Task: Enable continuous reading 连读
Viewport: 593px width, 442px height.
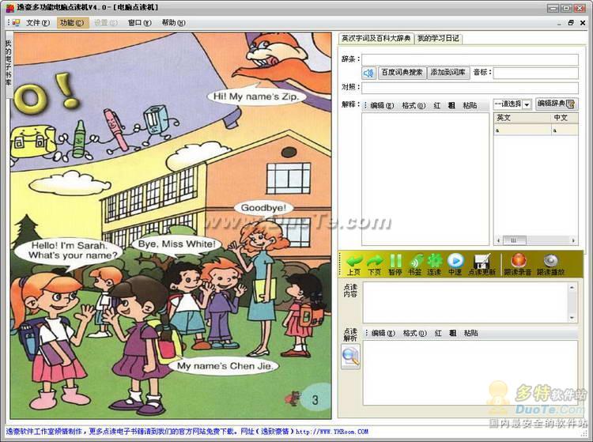Action: click(x=434, y=264)
